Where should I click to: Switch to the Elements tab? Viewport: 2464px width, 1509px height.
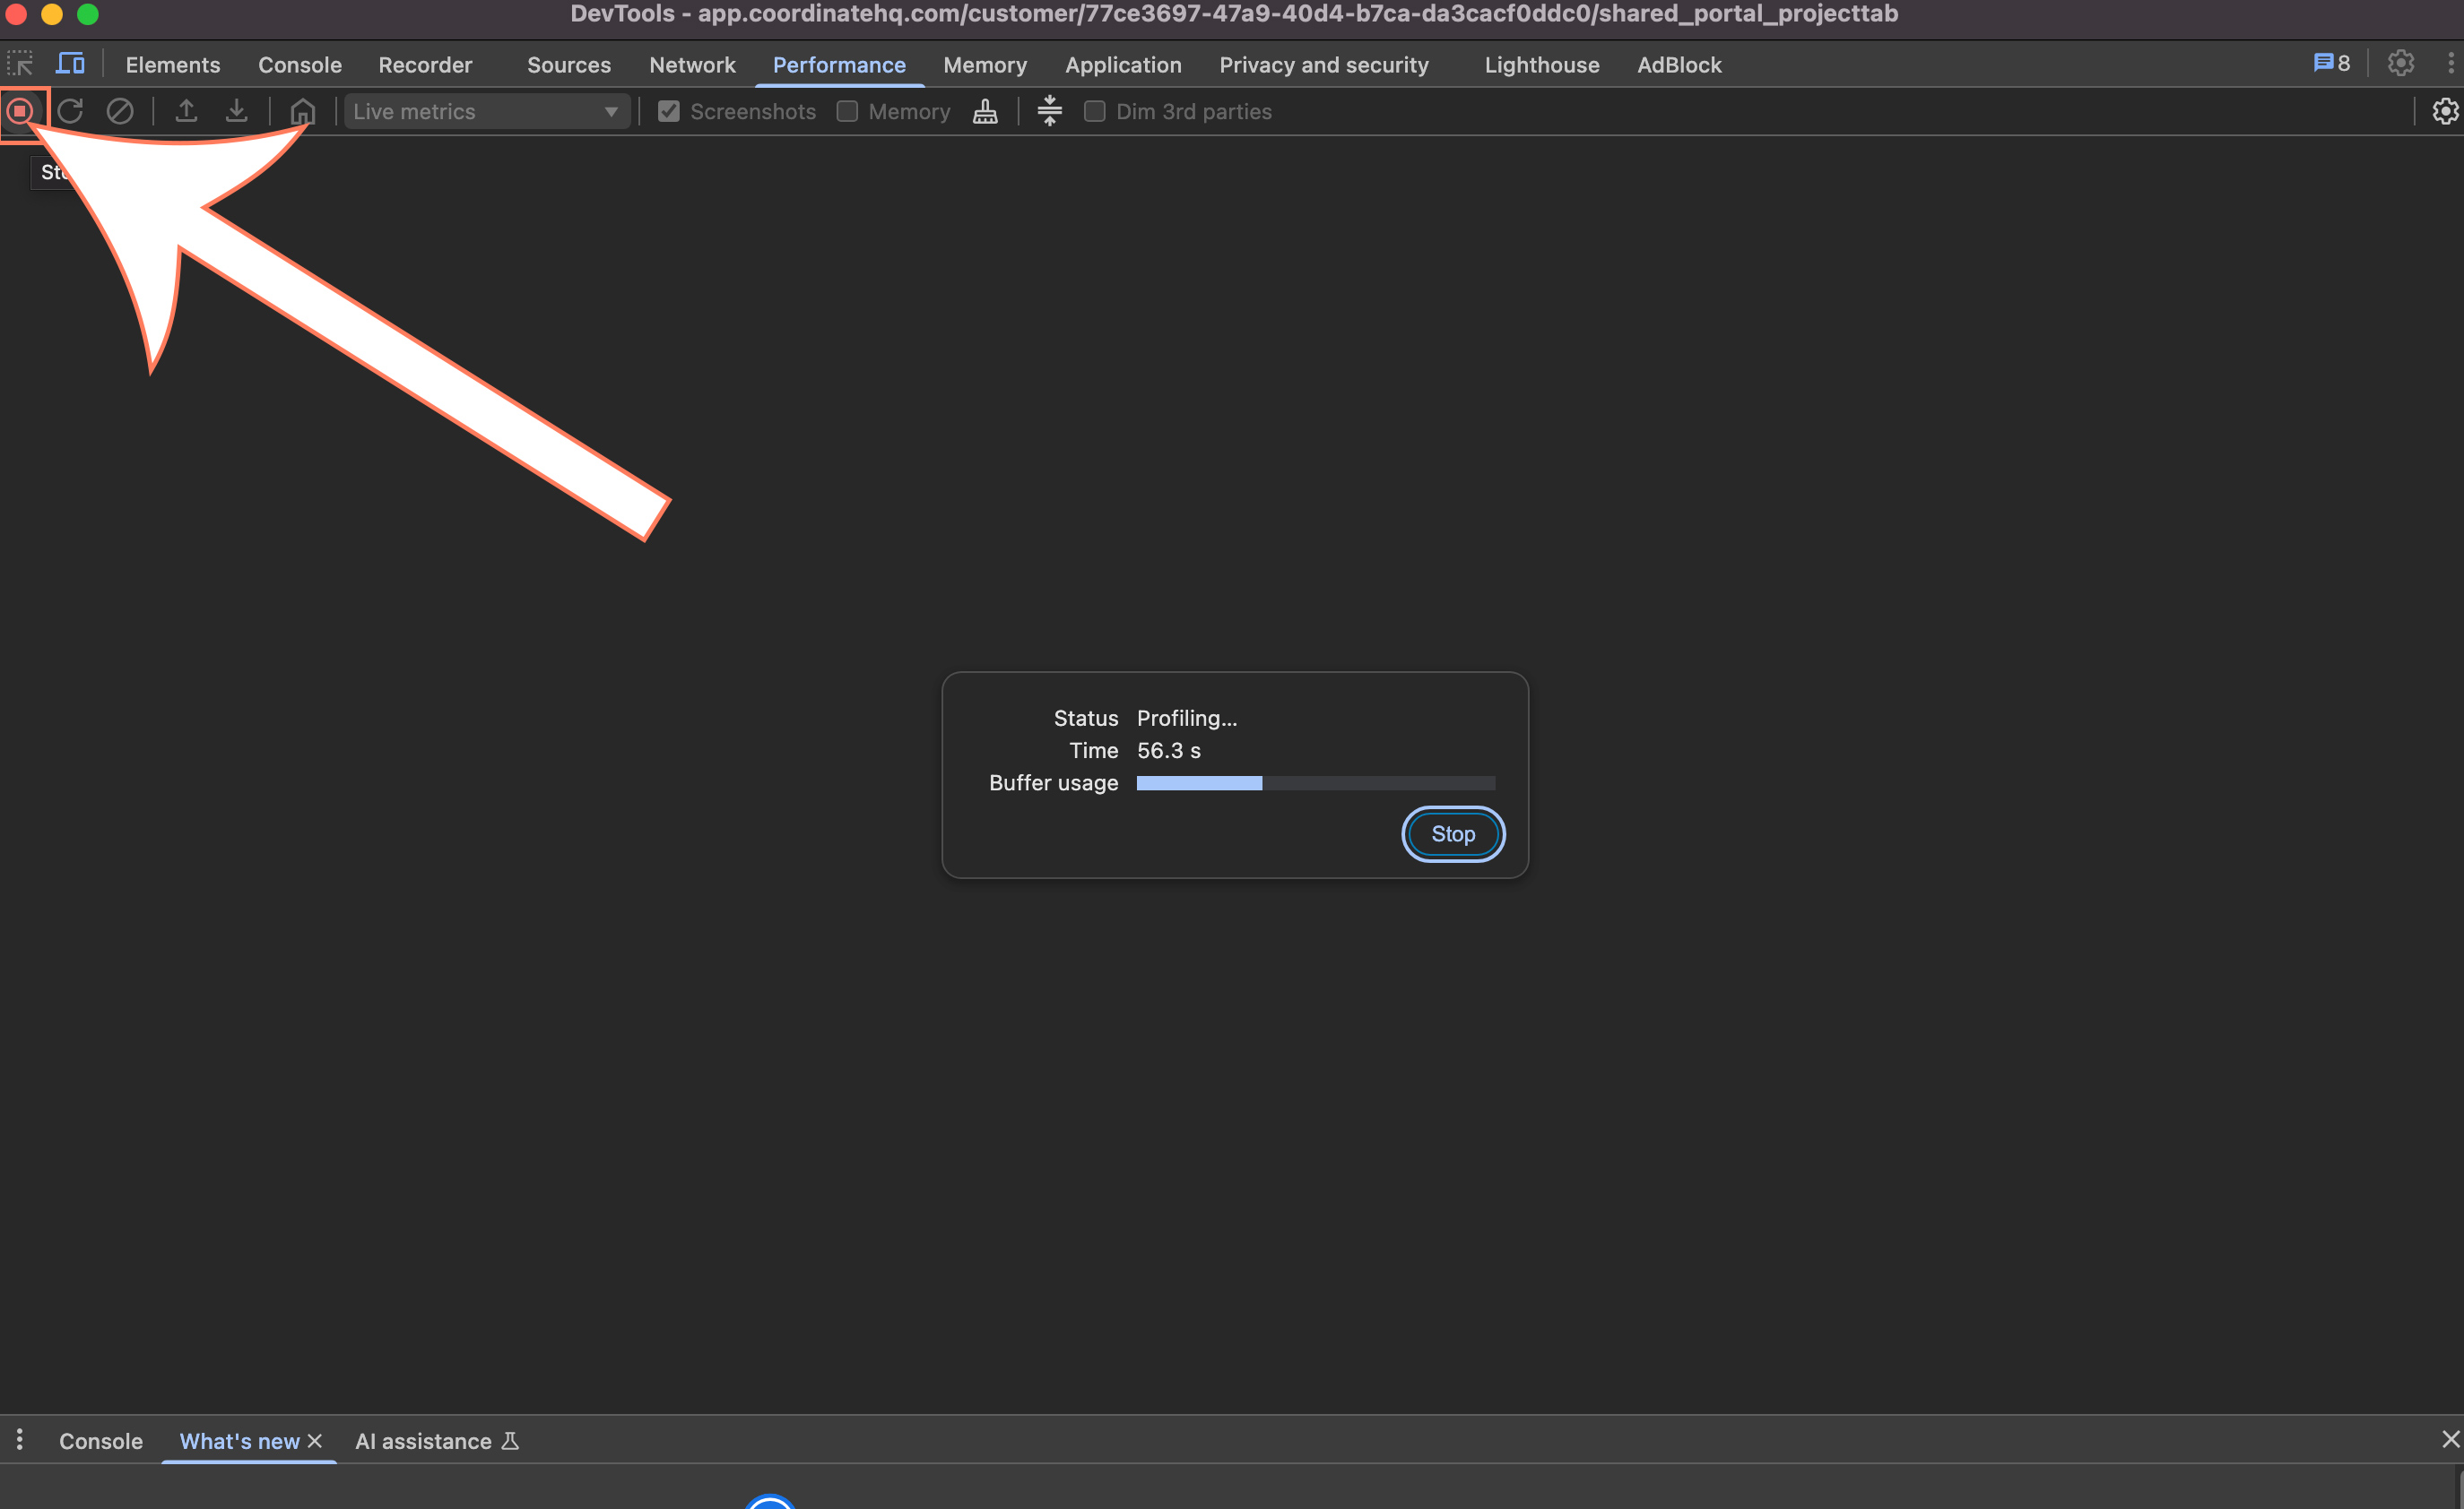pyautogui.click(x=173, y=65)
